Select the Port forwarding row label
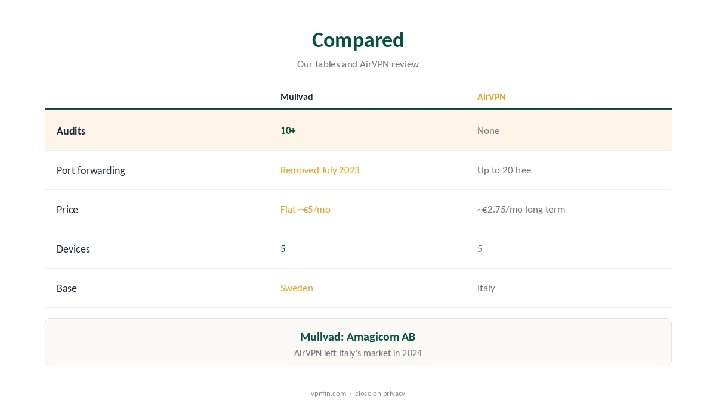The image size is (716, 405). [x=91, y=170]
